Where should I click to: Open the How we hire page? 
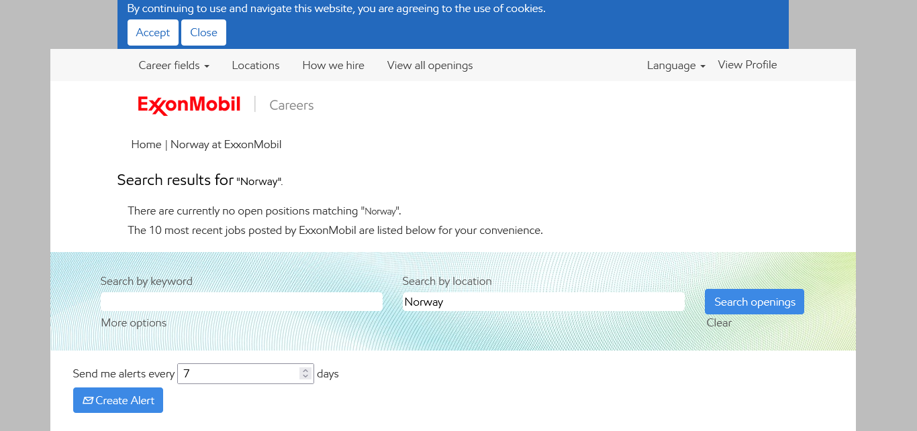coord(333,66)
